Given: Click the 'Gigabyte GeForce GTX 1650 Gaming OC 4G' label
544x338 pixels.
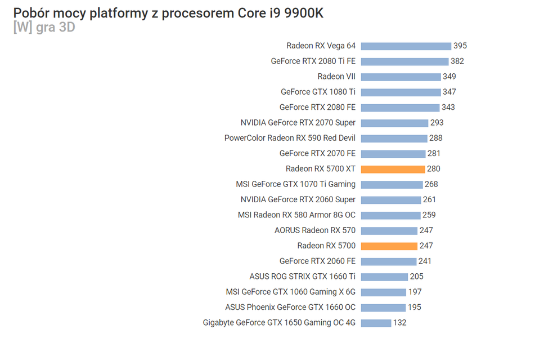Looking at the screenshot, I should [279, 322].
